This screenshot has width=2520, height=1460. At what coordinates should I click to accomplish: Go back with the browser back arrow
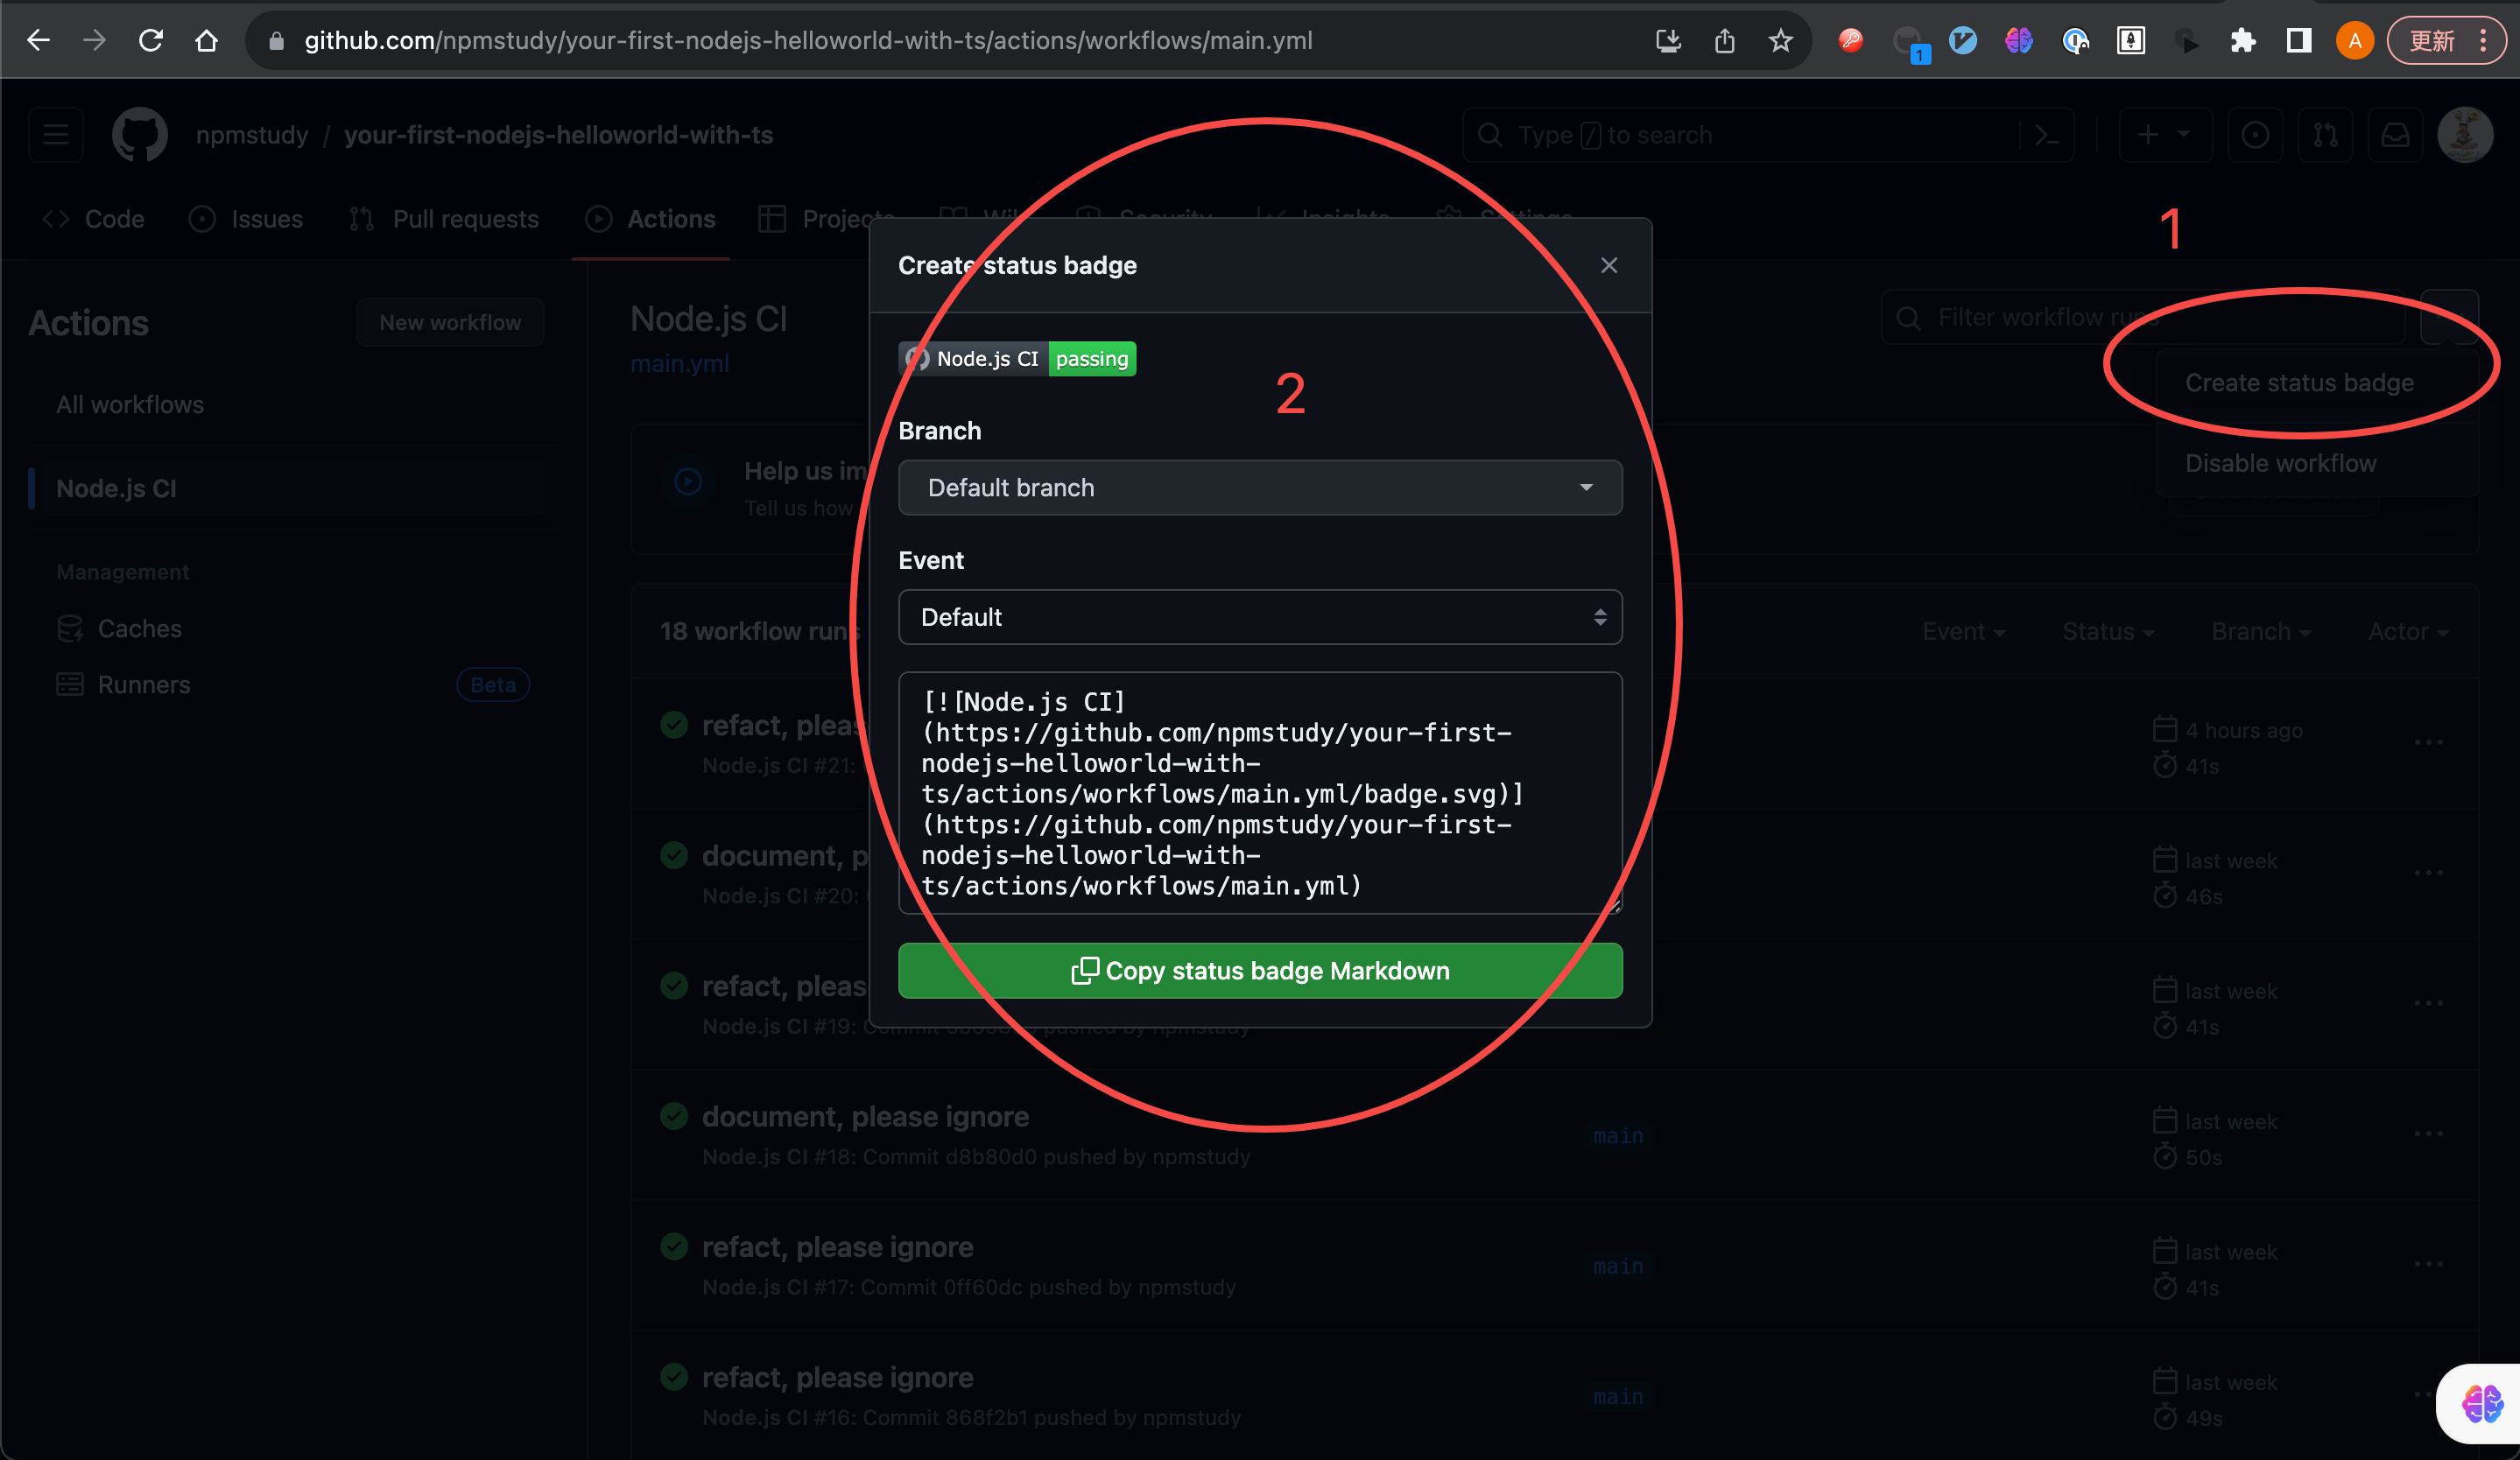coord(38,40)
